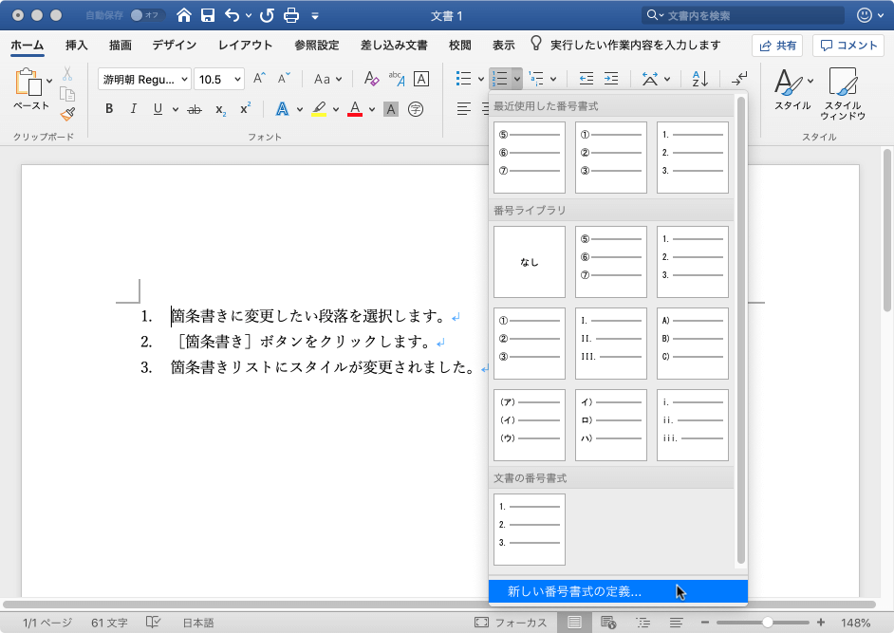
Task: Apply phonetic guide (ruby) icon
Action: tap(397, 79)
